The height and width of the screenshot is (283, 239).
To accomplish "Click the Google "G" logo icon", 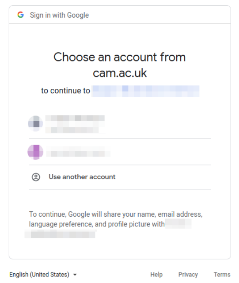I will tap(21, 15).
